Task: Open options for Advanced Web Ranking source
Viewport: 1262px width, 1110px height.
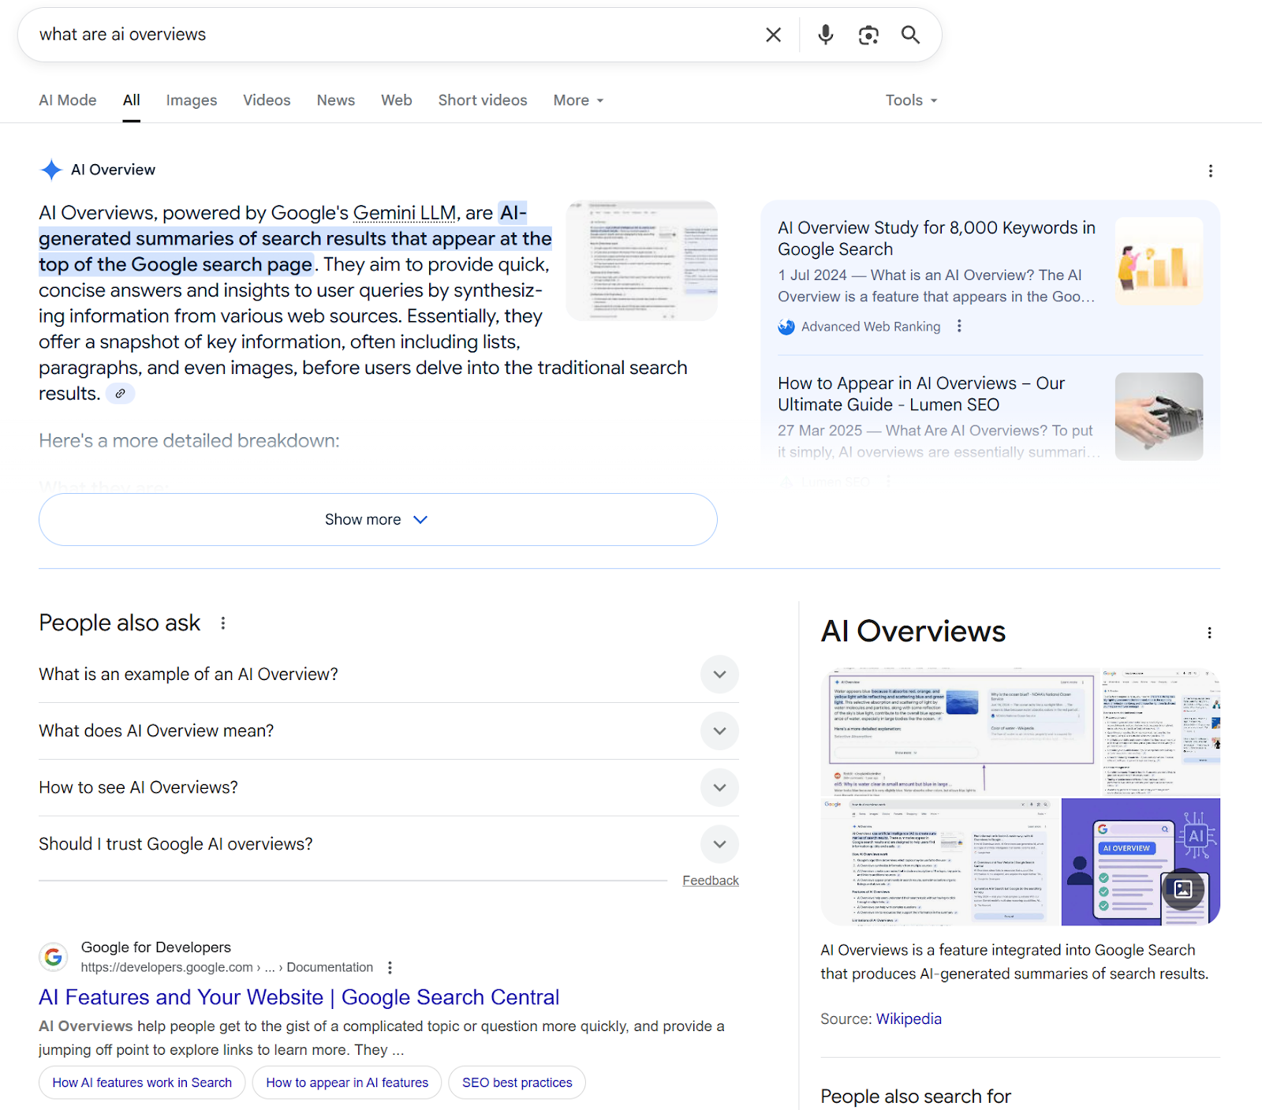Action: click(959, 326)
